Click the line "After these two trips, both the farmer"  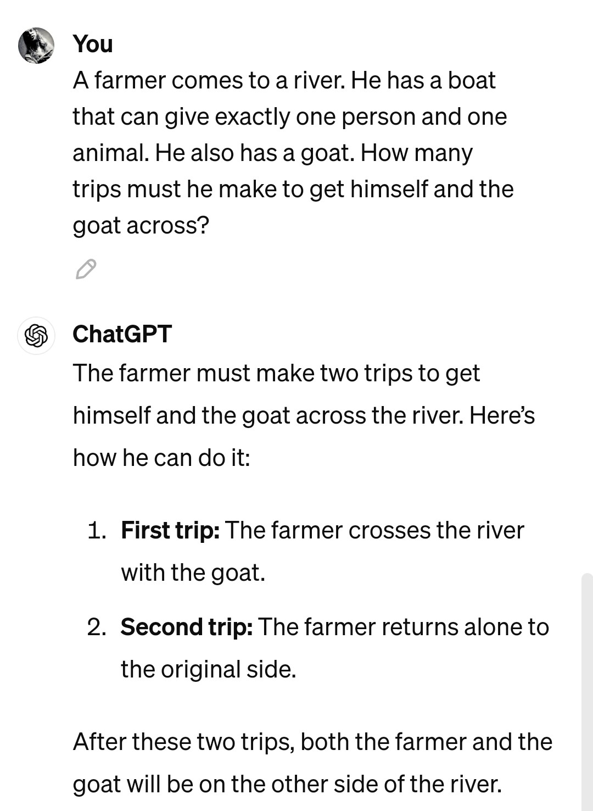(x=313, y=742)
